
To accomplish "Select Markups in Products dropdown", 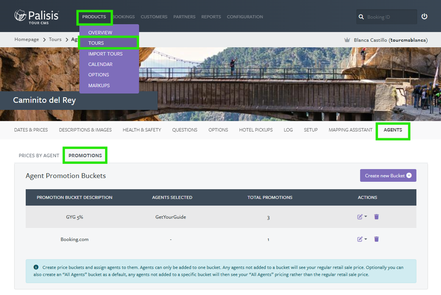I will pyautogui.click(x=99, y=86).
